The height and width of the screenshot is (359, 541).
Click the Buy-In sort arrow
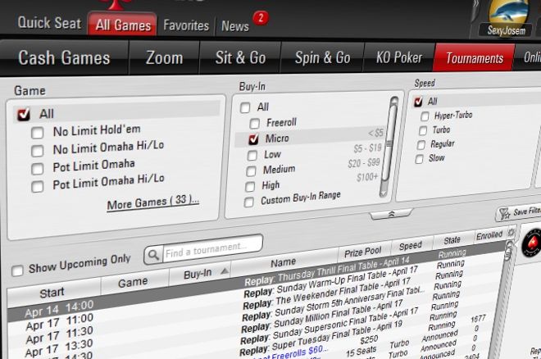[x=225, y=271]
